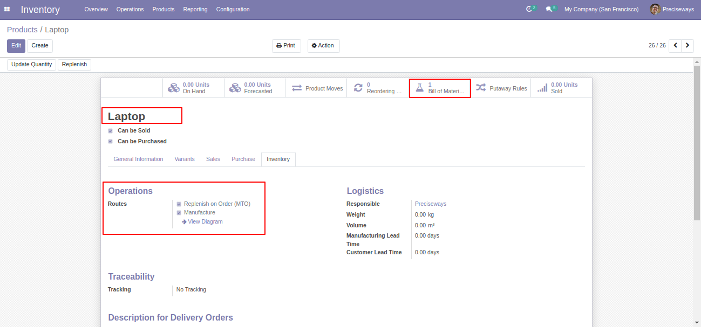Toggle the Replenish on Order (MTO) checkbox
701x327 pixels.
(179, 204)
